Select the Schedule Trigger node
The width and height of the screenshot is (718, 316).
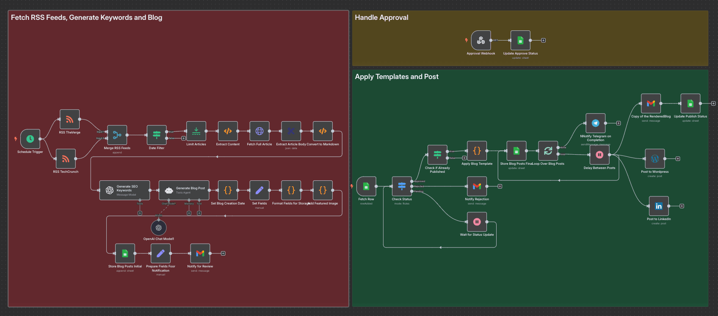(30, 139)
